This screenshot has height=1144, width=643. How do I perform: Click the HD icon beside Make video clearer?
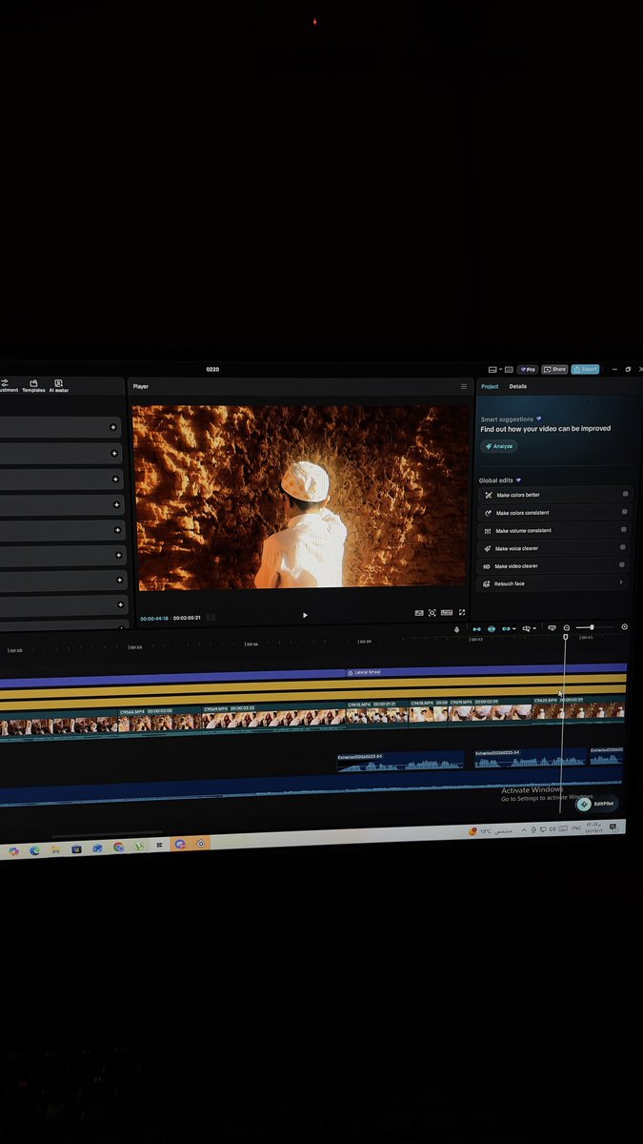tap(487, 566)
